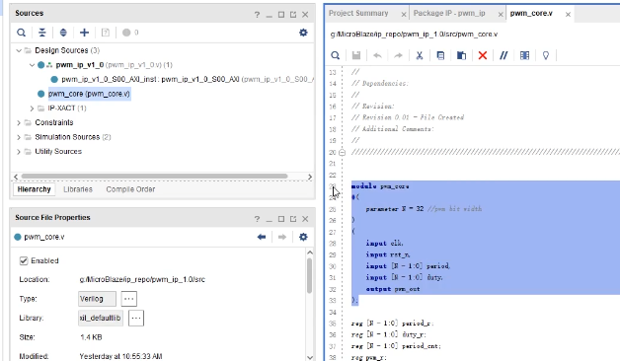The width and height of the screenshot is (620, 361).
Task: Click Sources horizontal scrollbar
Action: click(154, 177)
